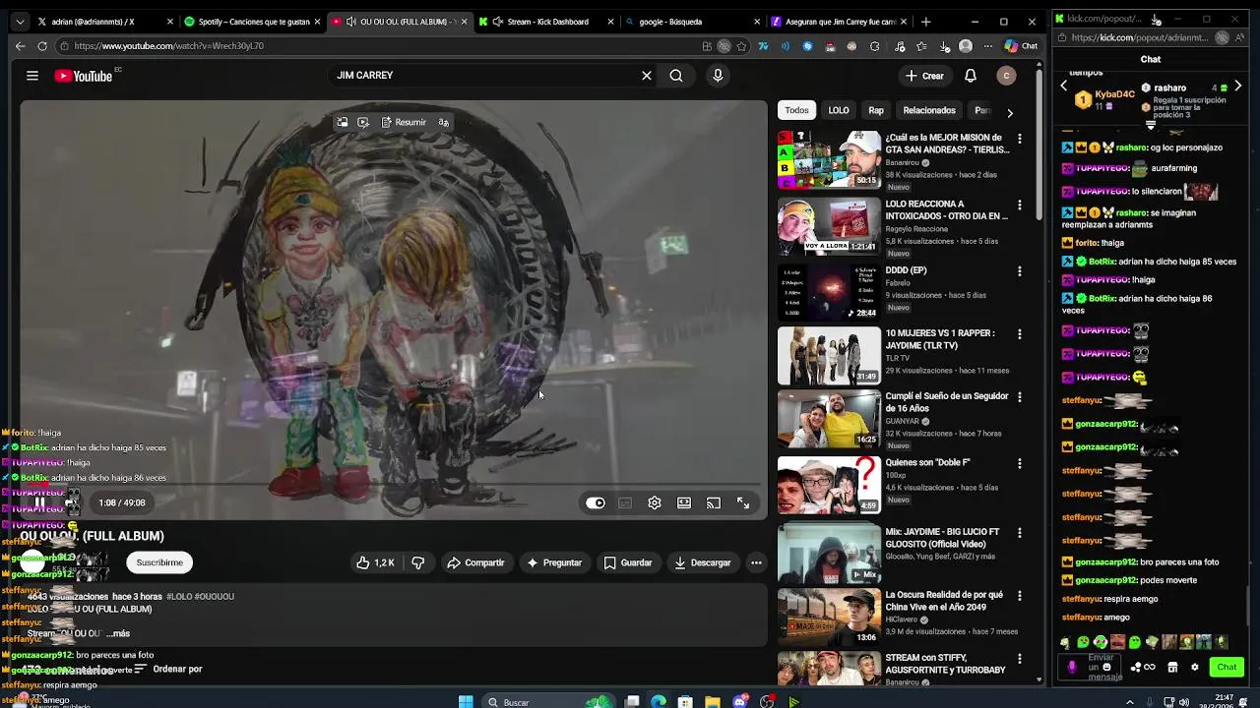Open more actions ellipsis under video
This screenshot has width=1260, height=708.
tap(756, 562)
